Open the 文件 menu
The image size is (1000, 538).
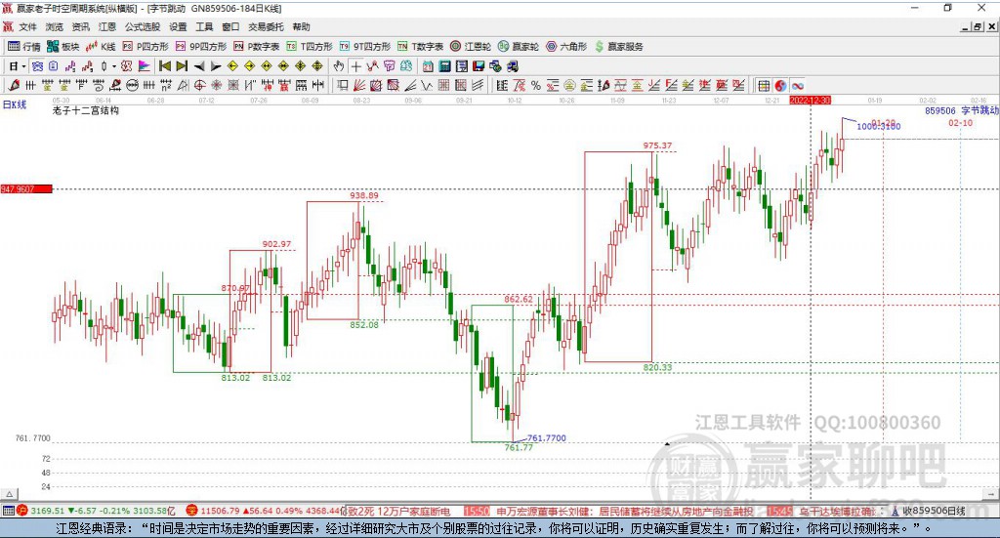pyautogui.click(x=27, y=26)
